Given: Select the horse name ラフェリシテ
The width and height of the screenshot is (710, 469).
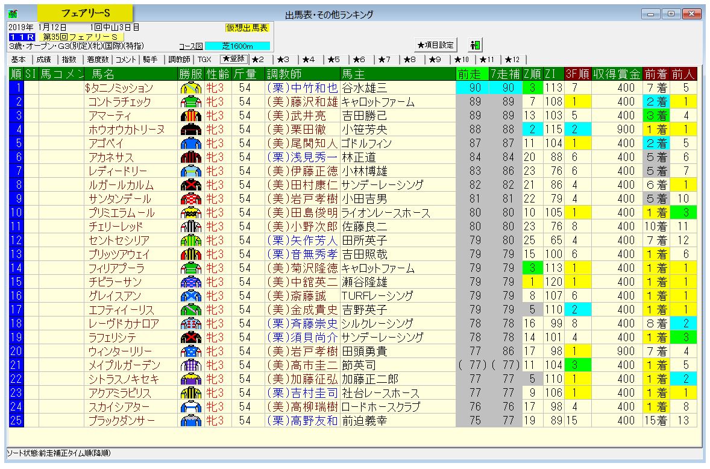Looking at the screenshot, I should click(112, 338).
